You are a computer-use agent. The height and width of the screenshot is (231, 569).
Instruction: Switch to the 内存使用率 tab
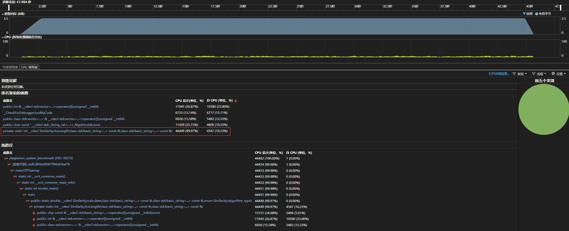10,67
